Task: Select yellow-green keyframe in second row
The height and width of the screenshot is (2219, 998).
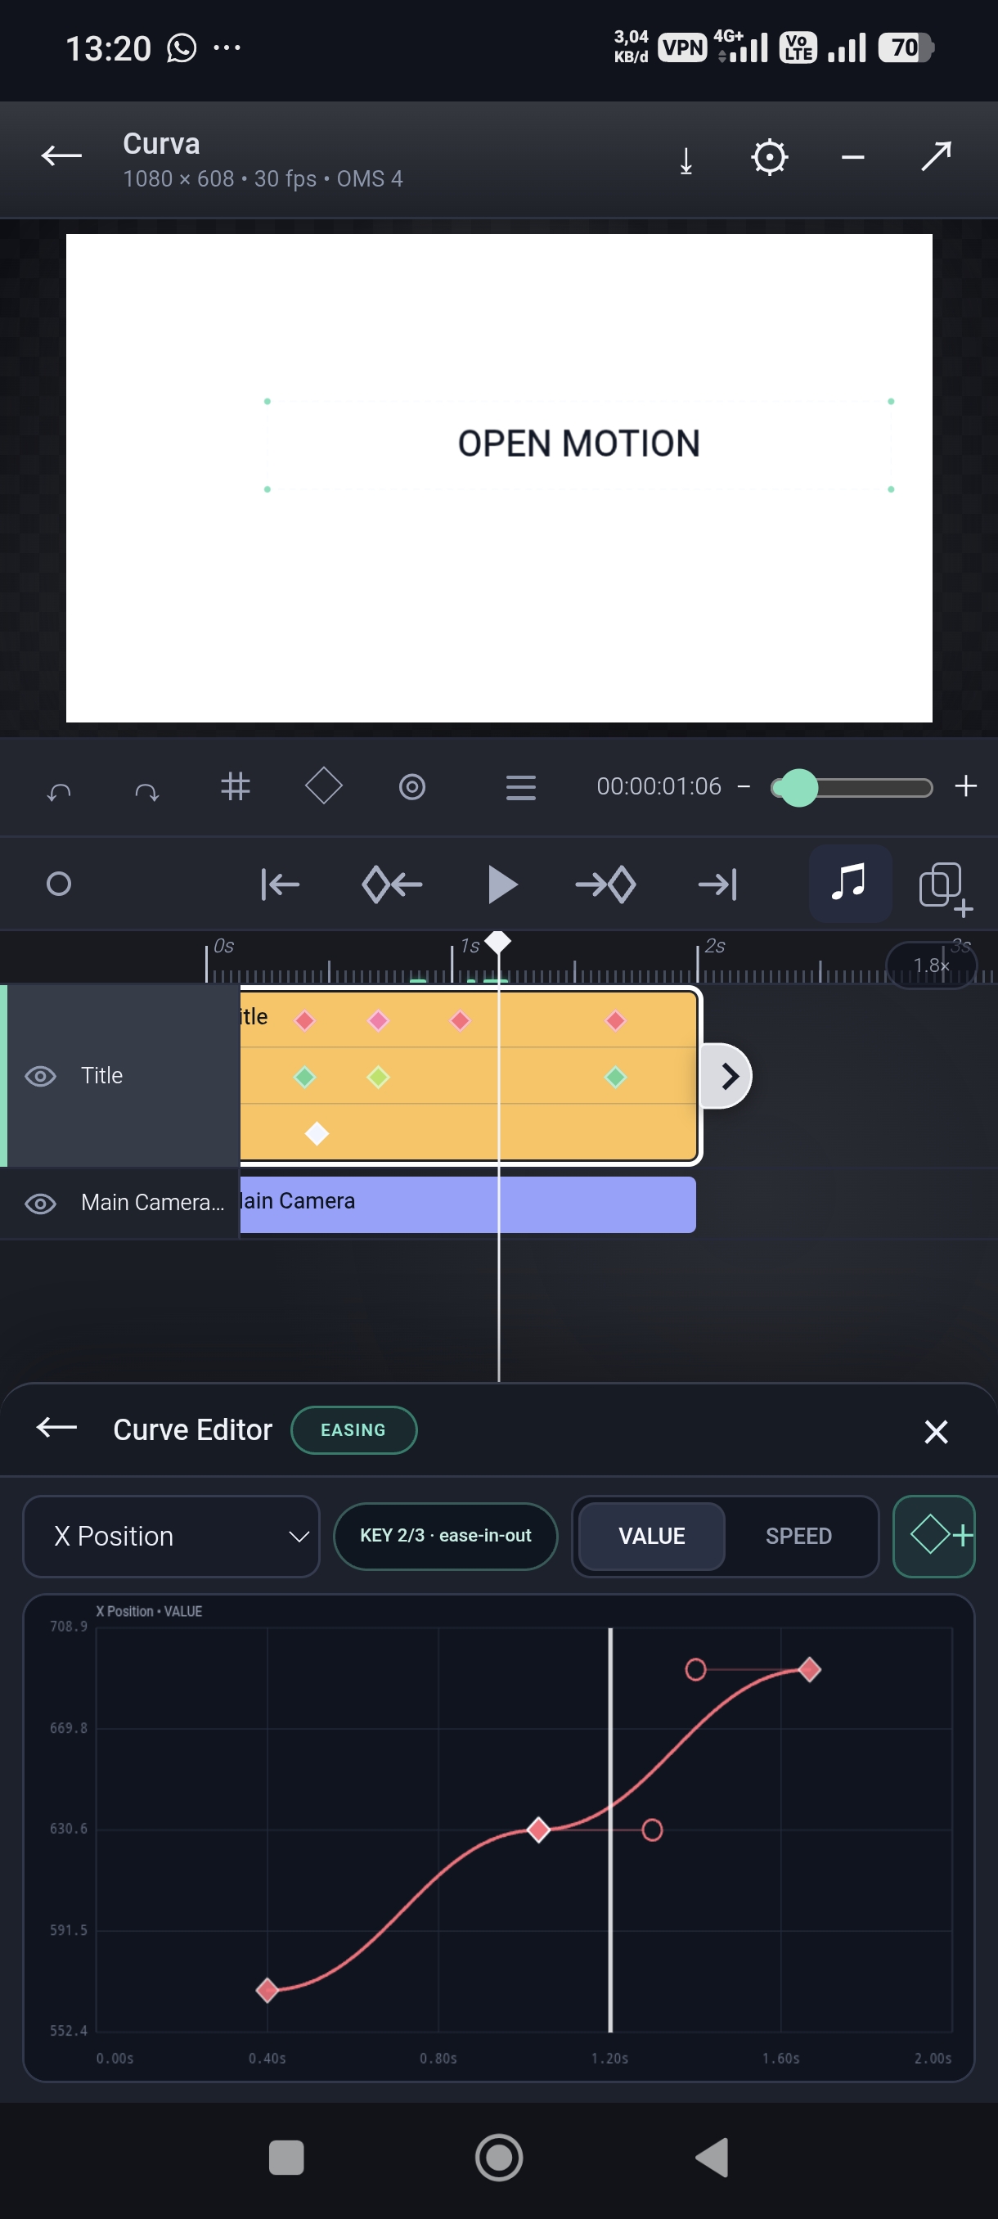Action: (378, 1077)
